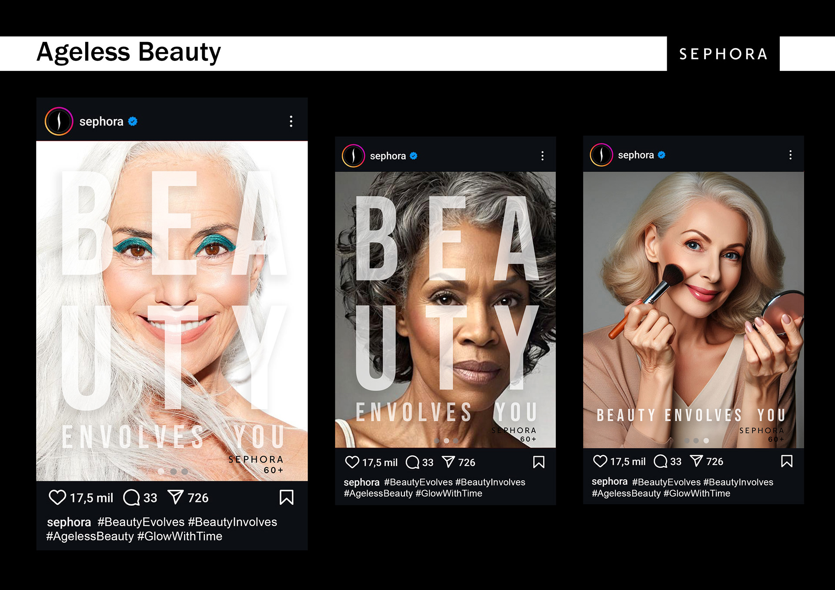835x590 pixels.
Task: Open the sephora username in the left post header
Action: [x=101, y=121]
